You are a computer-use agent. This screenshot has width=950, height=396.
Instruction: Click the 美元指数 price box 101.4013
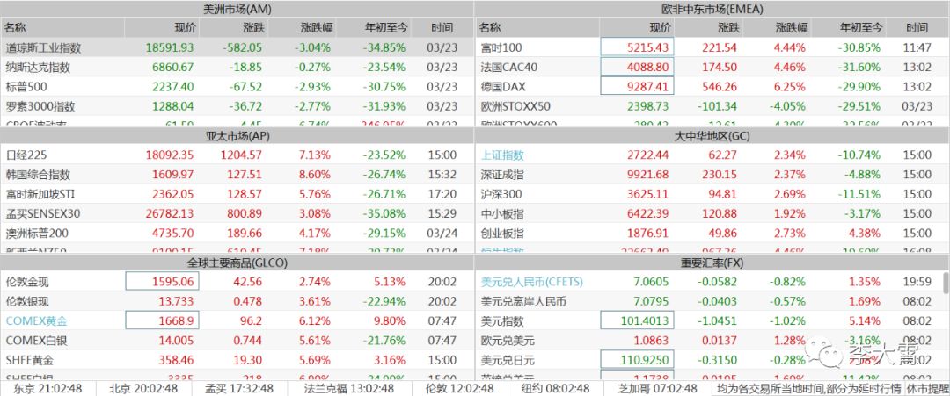tap(636, 320)
